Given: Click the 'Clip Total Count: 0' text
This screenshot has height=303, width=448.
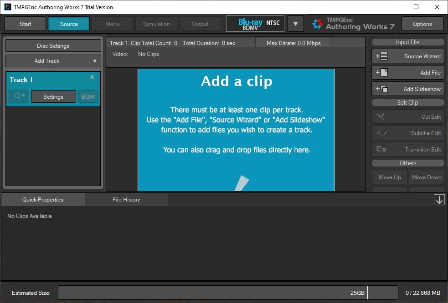Looking at the screenshot, I should point(154,43).
